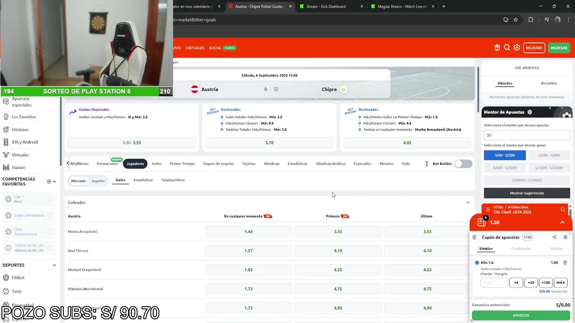Open the Saques de esquina tab

[218, 164]
